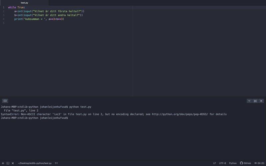Close the terminal panel
The width and height of the screenshot is (266, 166).
pos(261,101)
